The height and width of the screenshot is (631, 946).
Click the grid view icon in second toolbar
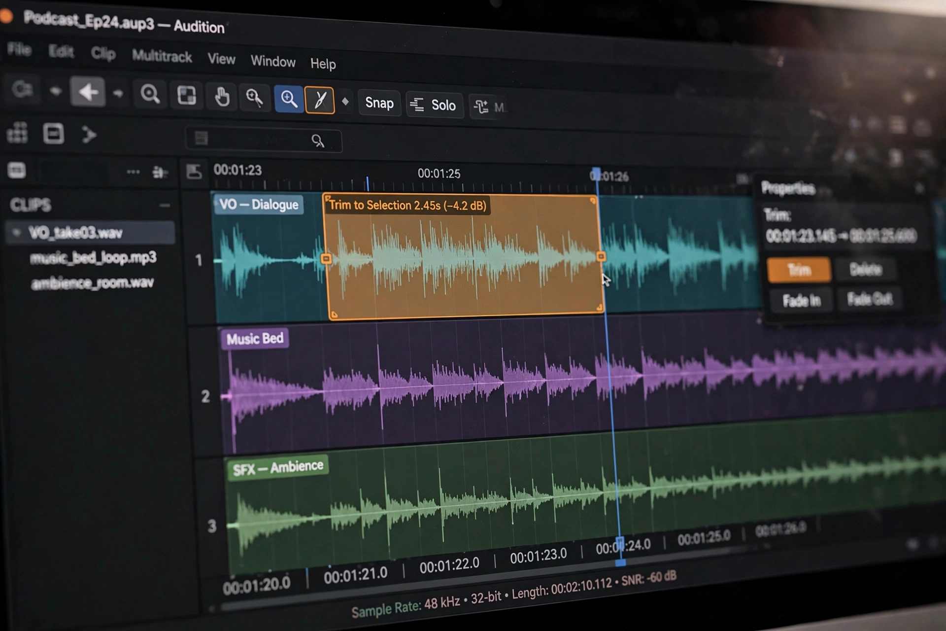click(17, 133)
